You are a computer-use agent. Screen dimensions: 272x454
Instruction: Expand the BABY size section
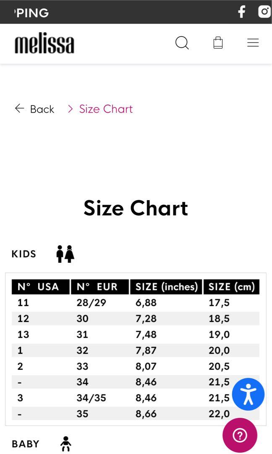point(26,443)
